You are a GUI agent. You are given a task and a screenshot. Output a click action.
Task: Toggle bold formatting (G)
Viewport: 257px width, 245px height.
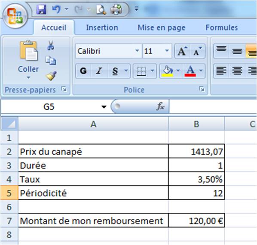pyautogui.click(x=83, y=71)
